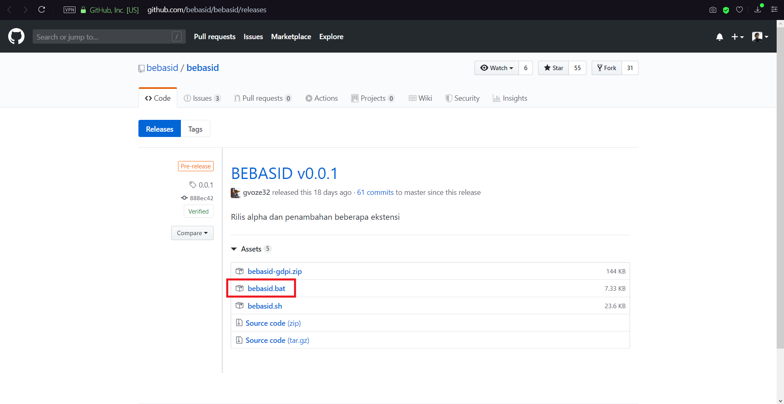Switch to the Security tab
The height and width of the screenshot is (404, 784).
coord(462,98)
